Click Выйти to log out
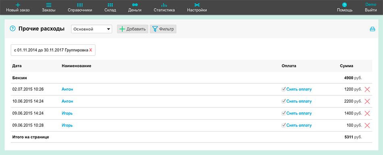 [371, 10]
